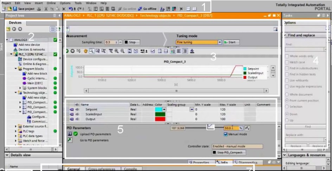The width and height of the screenshot is (332, 171).
Task: Click the zoom in magnifier icon
Action: pos(116,51)
